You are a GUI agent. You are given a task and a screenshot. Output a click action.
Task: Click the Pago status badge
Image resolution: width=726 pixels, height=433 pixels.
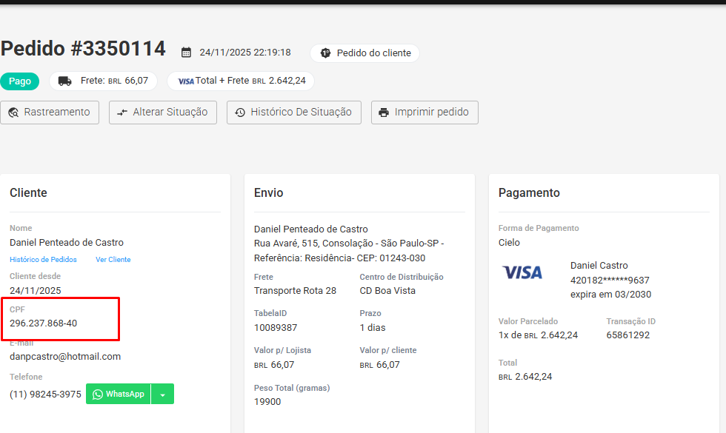(x=20, y=81)
